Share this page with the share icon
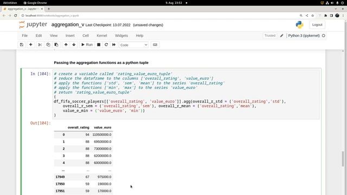The height and width of the screenshot is (195, 347). 307,16
